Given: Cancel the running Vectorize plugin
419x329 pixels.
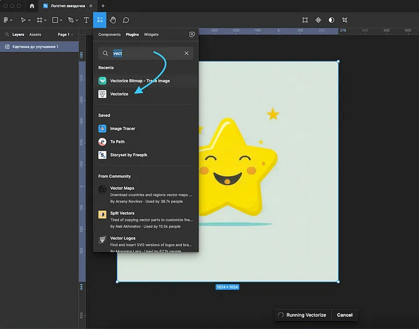Looking at the screenshot, I should tap(344, 315).
